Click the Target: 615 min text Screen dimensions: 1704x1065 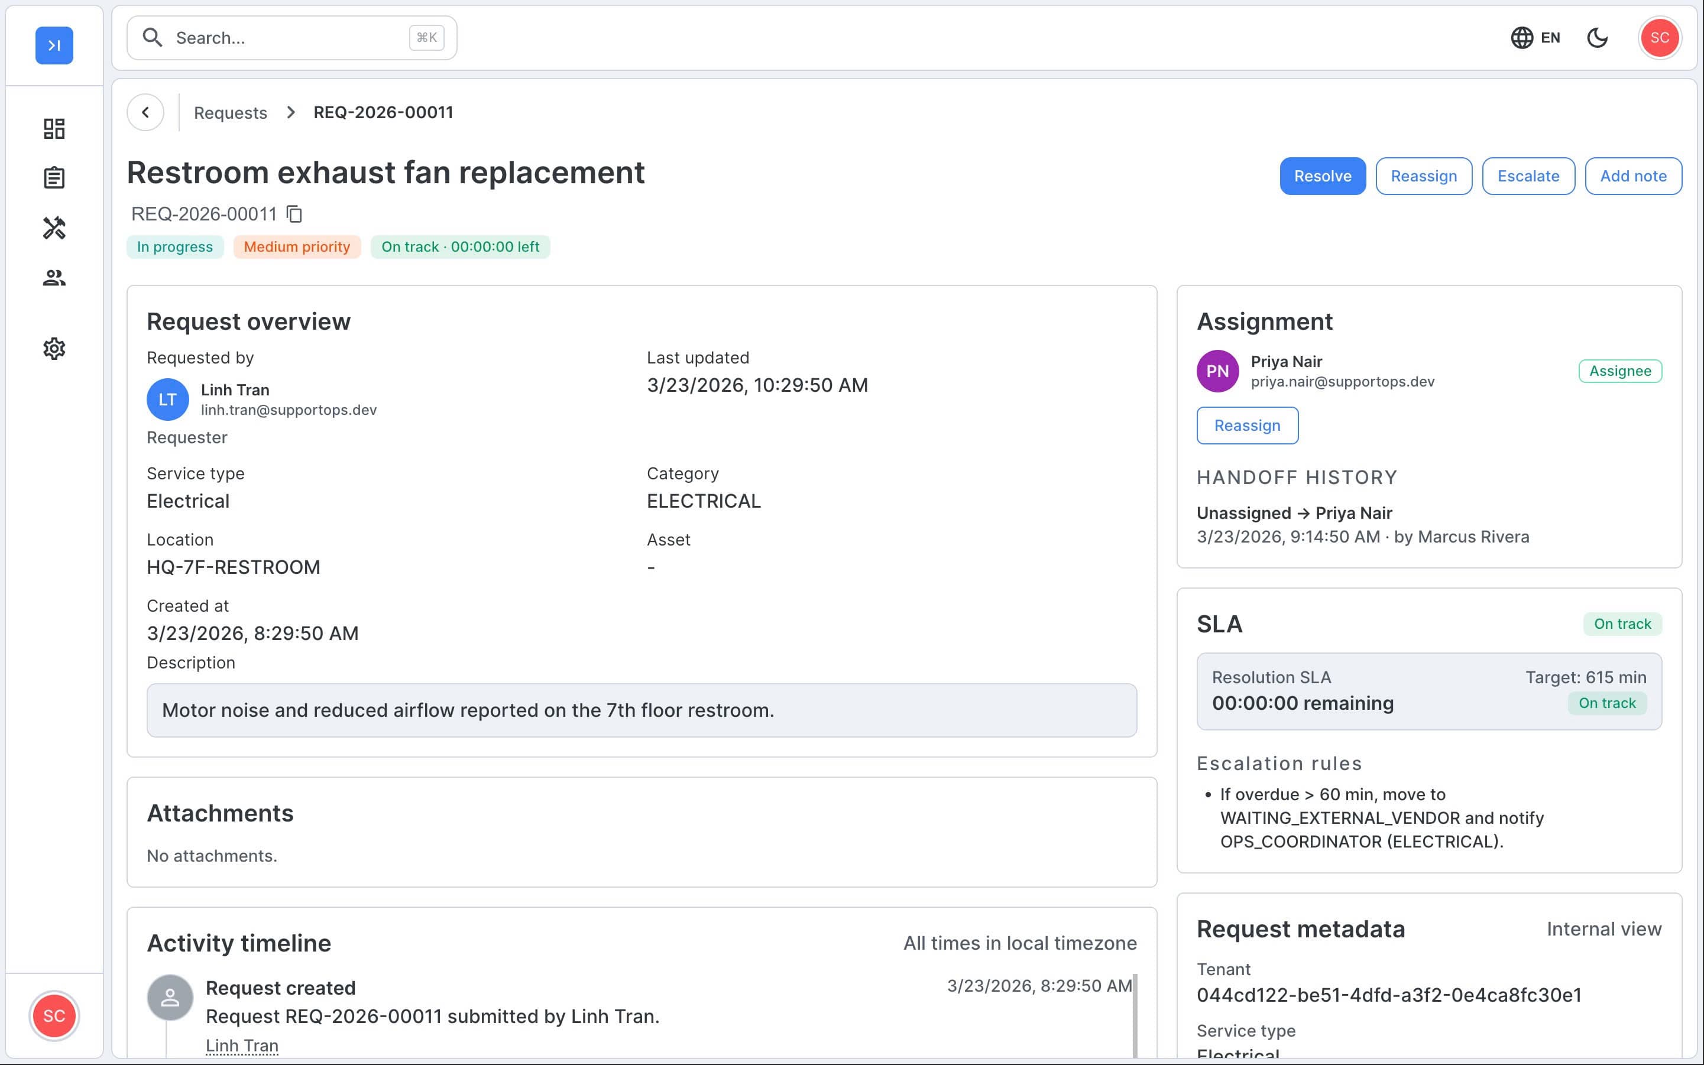pyautogui.click(x=1586, y=678)
